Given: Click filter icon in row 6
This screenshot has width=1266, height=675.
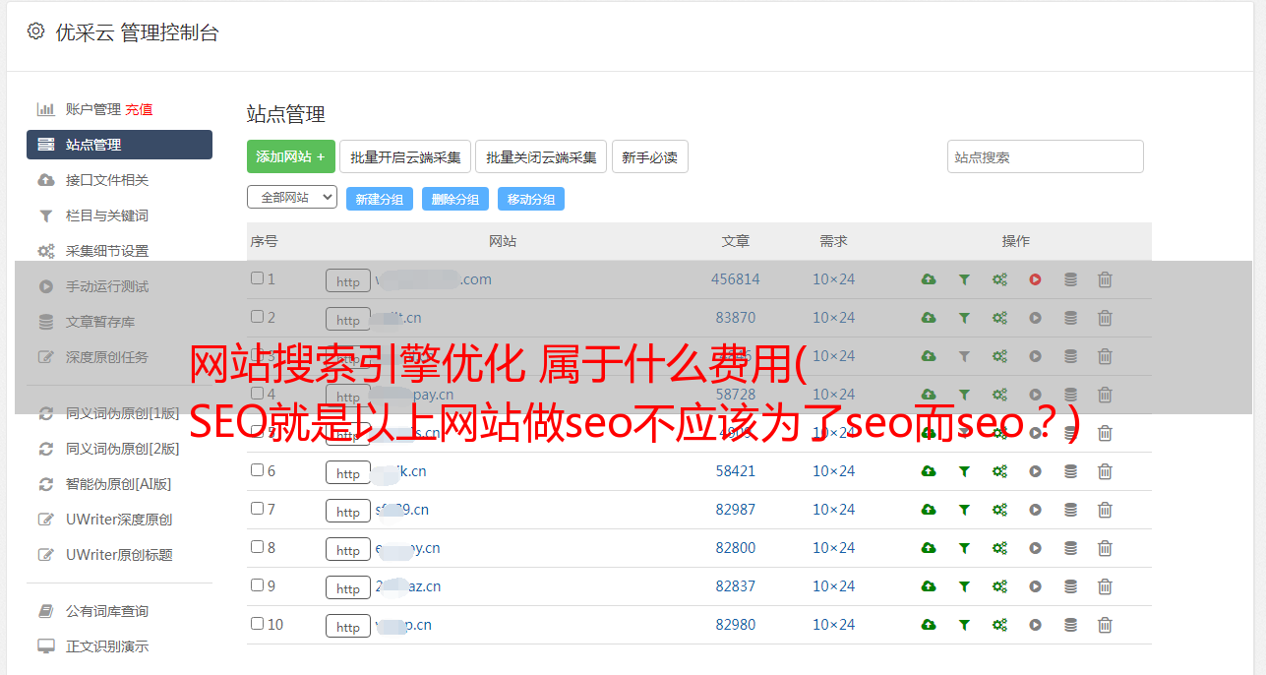Looking at the screenshot, I should click(964, 471).
